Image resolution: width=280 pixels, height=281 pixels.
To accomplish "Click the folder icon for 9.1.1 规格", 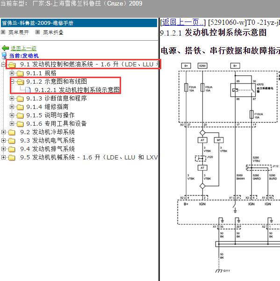I will 20,73.
